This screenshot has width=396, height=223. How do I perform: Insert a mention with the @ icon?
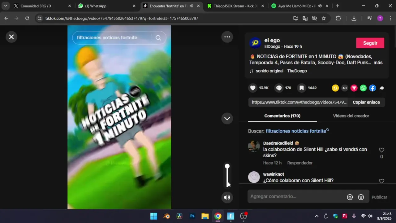click(350, 197)
